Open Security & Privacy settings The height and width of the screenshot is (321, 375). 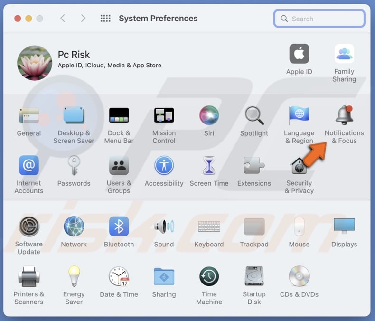coord(299,166)
